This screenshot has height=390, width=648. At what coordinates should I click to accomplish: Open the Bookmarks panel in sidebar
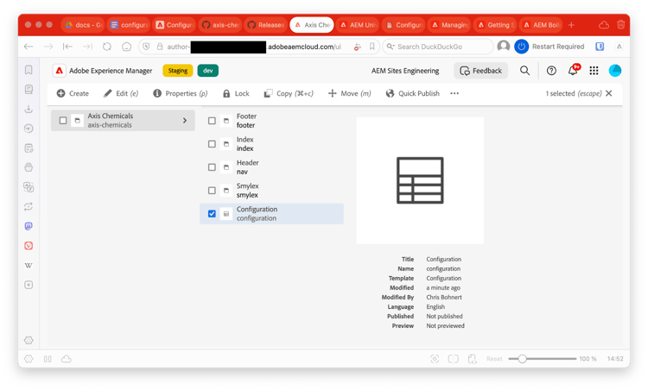[29, 70]
